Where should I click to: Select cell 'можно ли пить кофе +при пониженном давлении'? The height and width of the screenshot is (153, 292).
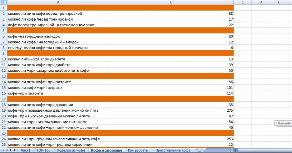[58, 127]
